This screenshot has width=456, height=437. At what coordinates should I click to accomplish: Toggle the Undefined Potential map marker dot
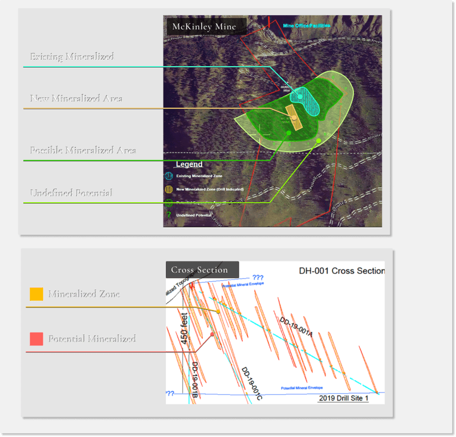pos(319,141)
